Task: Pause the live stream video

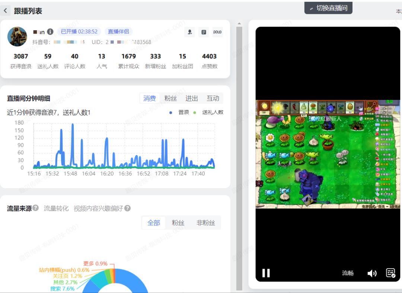Action: [266, 273]
